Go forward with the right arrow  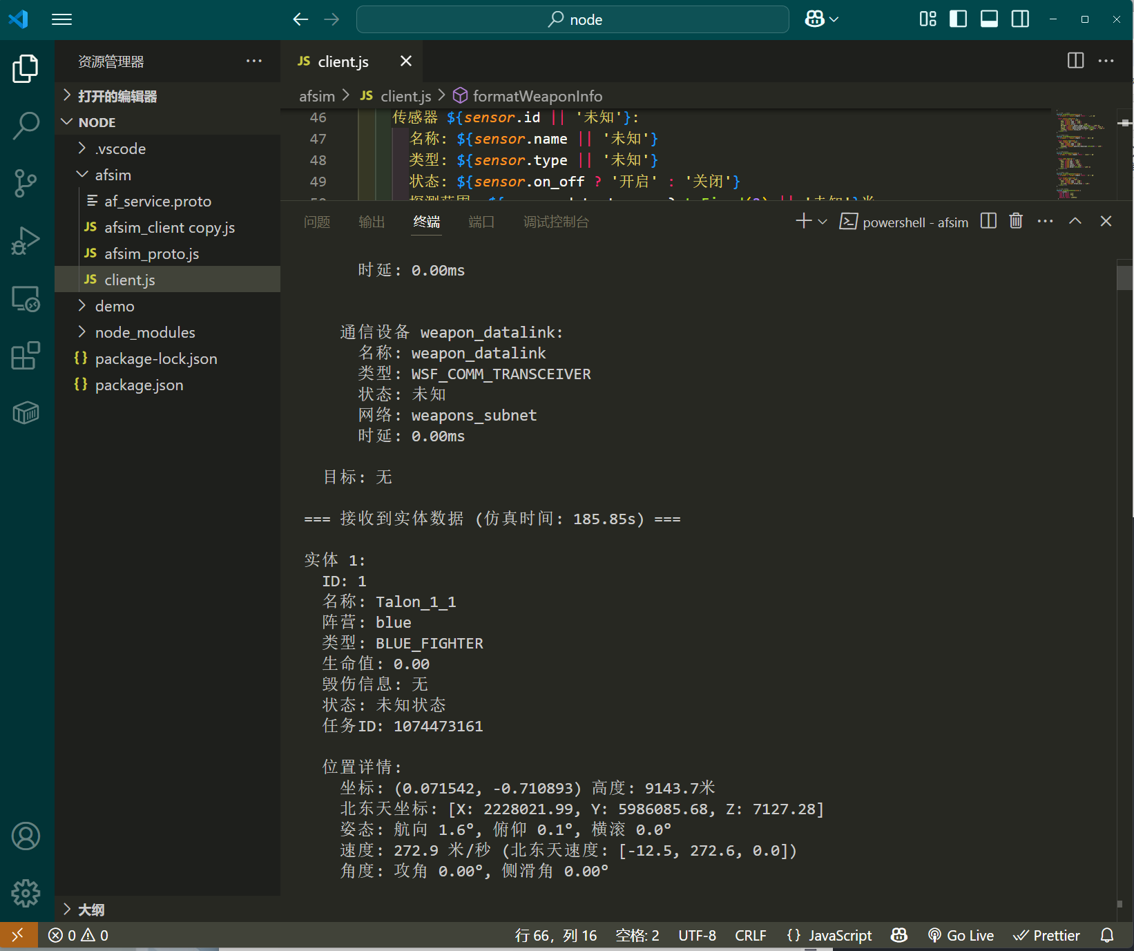click(x=332, y=19)
